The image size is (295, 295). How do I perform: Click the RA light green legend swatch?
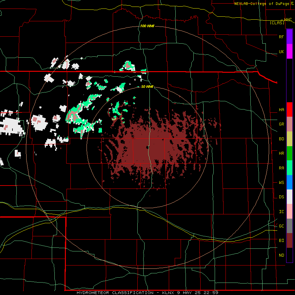click(289, 168)
